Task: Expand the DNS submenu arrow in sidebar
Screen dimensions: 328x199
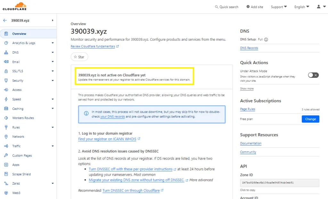Action: tap(53, 52)
